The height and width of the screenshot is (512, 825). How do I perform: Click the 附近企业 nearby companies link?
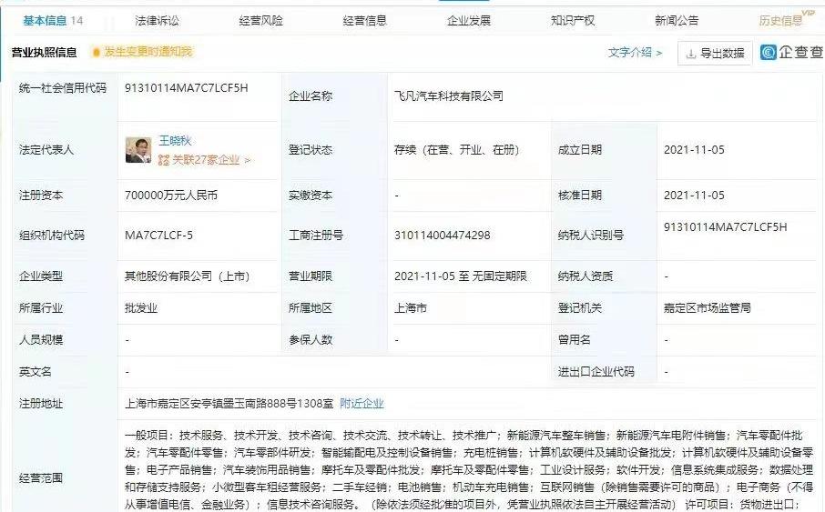click(x=362, y=403)
